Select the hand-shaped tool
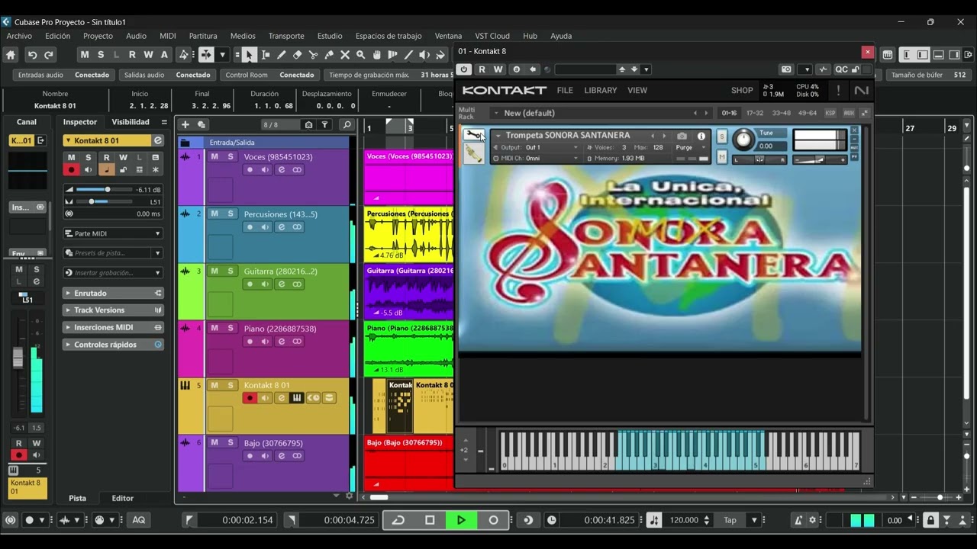 (x=377, y=55)
